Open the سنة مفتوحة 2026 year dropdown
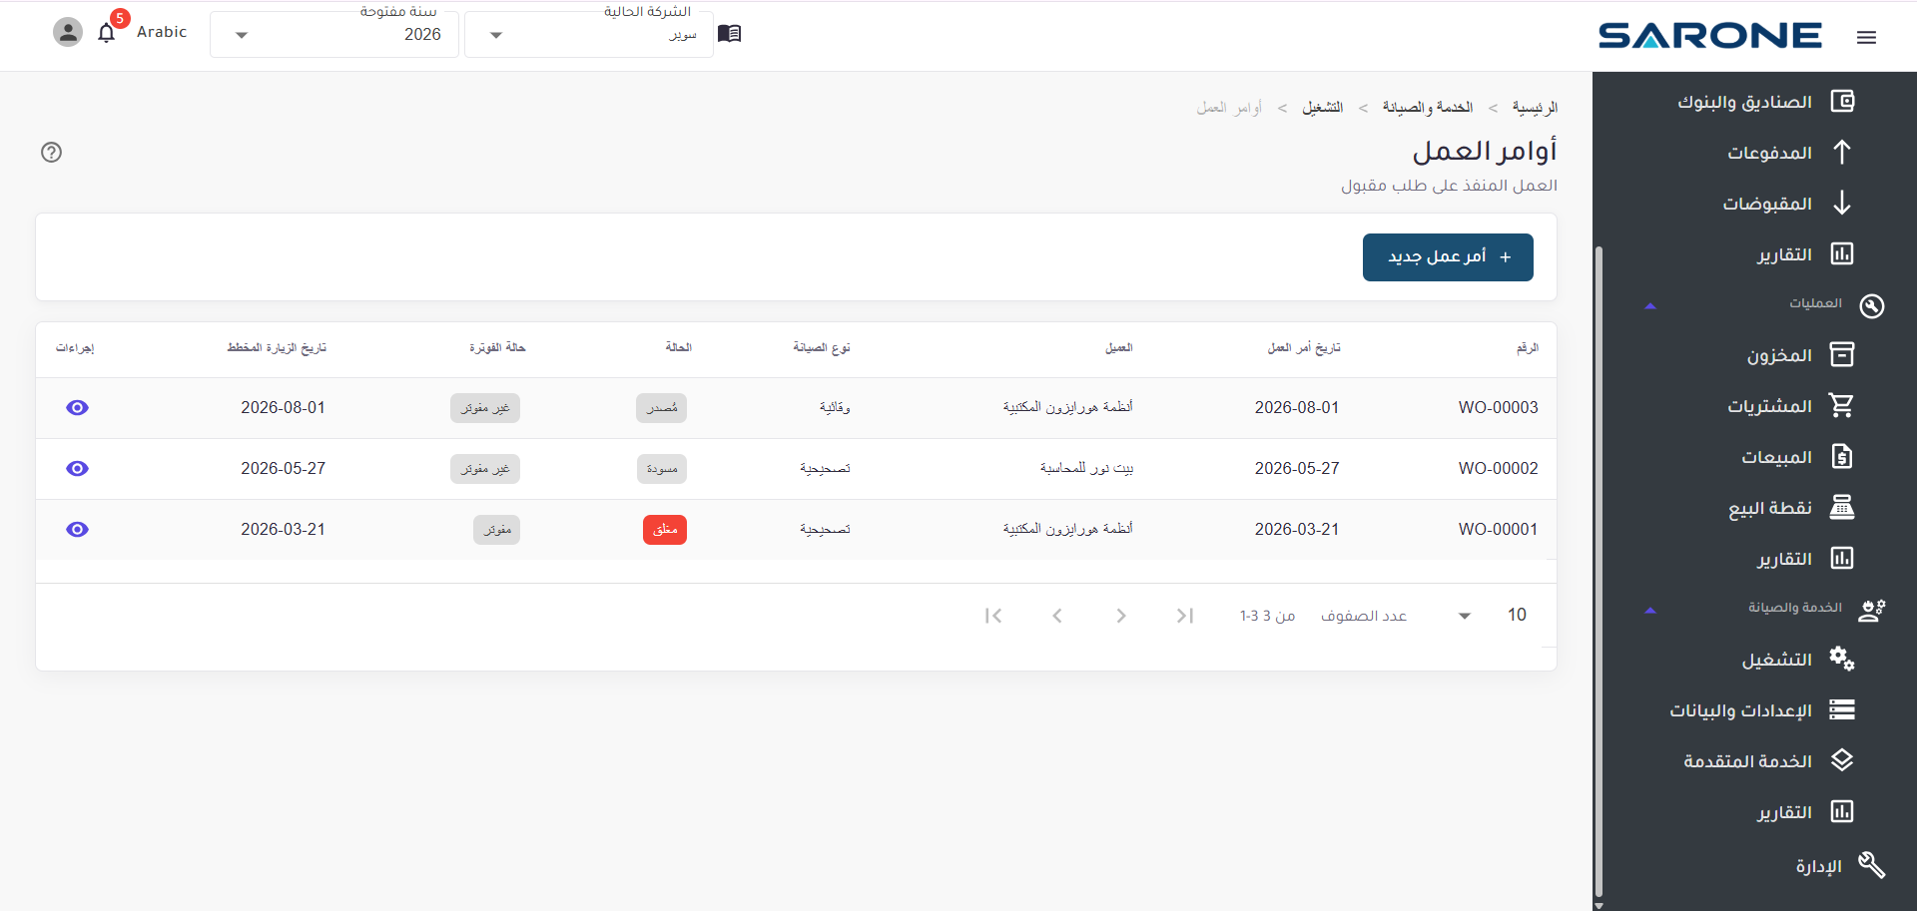Screen dimensions: 1917x911 [x=334, y=34]
